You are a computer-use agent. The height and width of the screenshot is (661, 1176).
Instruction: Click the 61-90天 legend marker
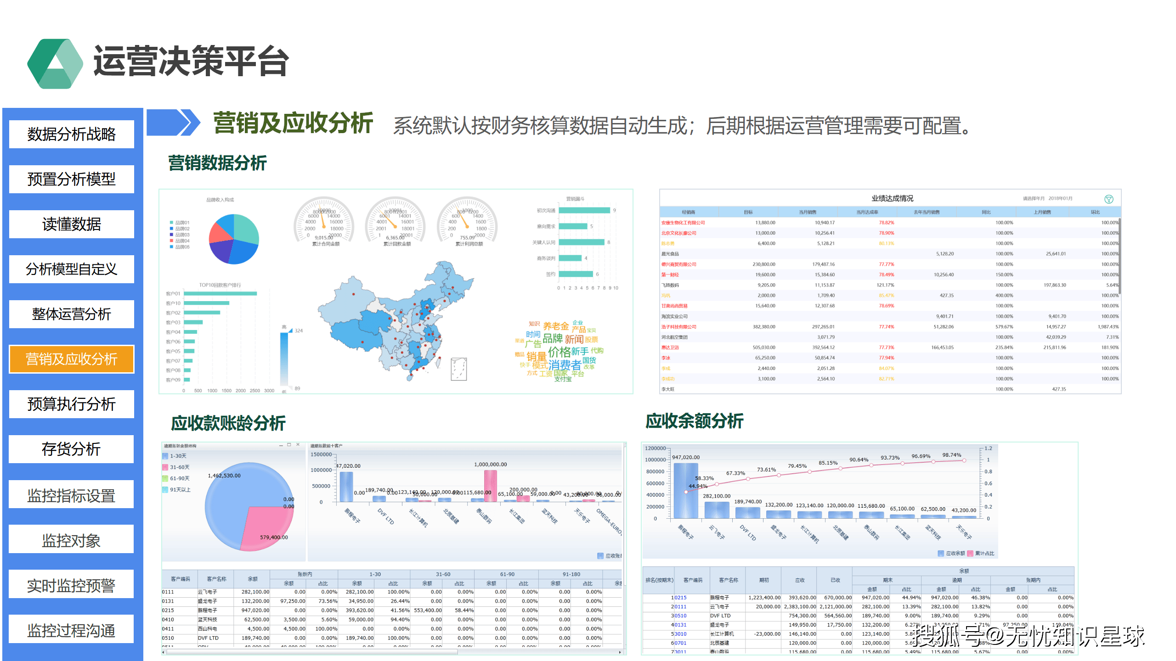[x=165, y=478]
